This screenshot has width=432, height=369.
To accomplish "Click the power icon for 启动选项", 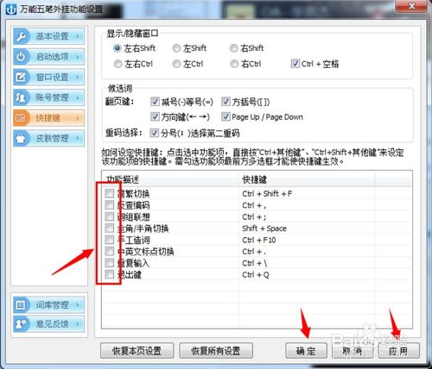I will [x=21, y=57].
